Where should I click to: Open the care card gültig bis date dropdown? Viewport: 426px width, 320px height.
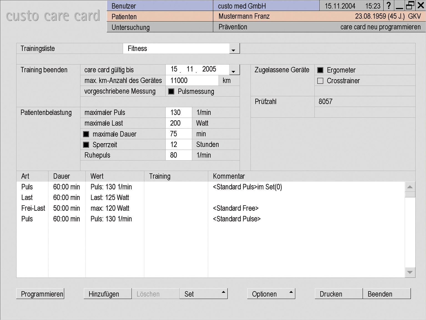233,70
